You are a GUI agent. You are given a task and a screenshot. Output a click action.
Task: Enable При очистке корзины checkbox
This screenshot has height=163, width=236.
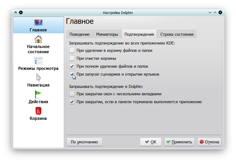point(72,58)
